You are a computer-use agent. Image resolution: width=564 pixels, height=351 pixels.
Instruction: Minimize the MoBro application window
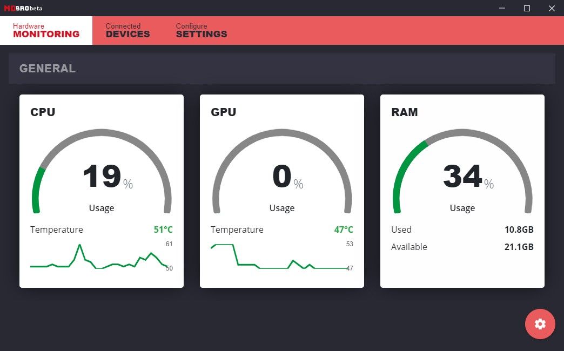[x=501, y=8]
